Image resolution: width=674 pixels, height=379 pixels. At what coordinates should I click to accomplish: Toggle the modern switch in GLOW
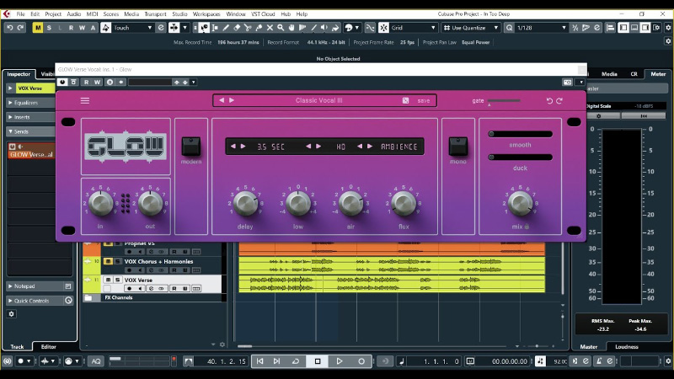(x=191, y=147)
